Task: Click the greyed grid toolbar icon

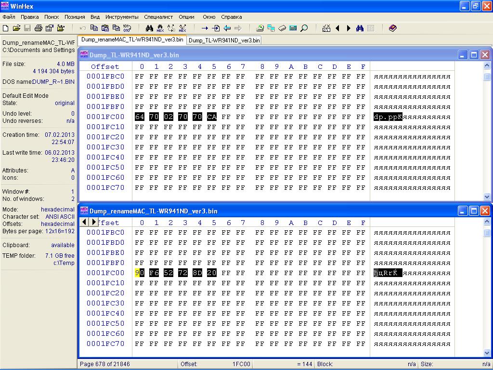Action: (x=371, y=28)
